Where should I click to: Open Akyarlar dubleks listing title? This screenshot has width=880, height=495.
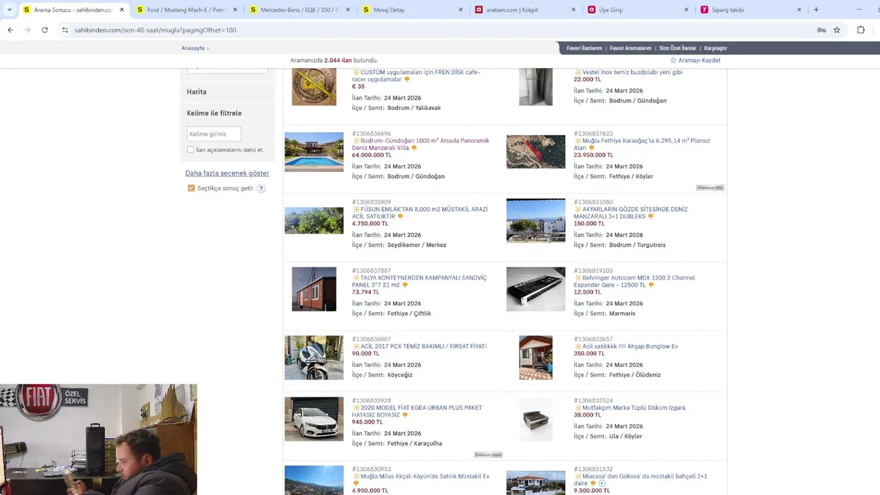tap(630, 212)
